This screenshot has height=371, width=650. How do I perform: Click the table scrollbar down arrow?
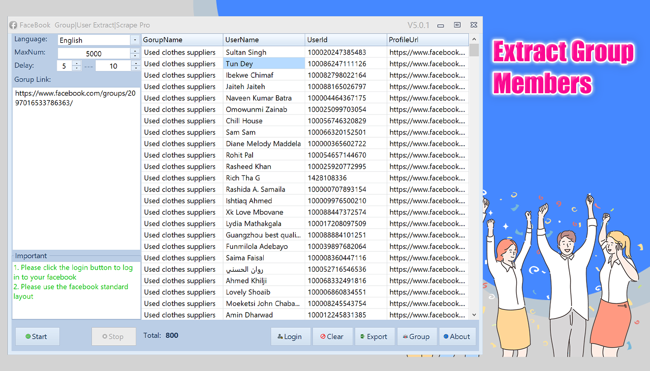point(474,314)
